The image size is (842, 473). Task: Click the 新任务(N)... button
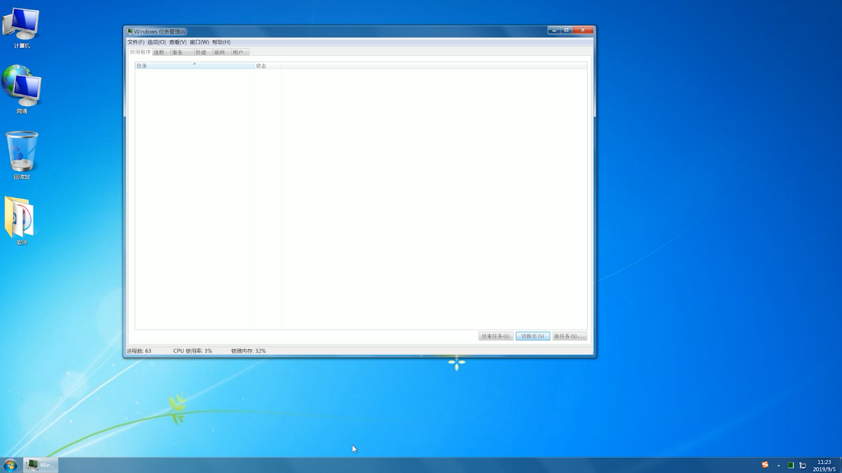click(569, 337)
